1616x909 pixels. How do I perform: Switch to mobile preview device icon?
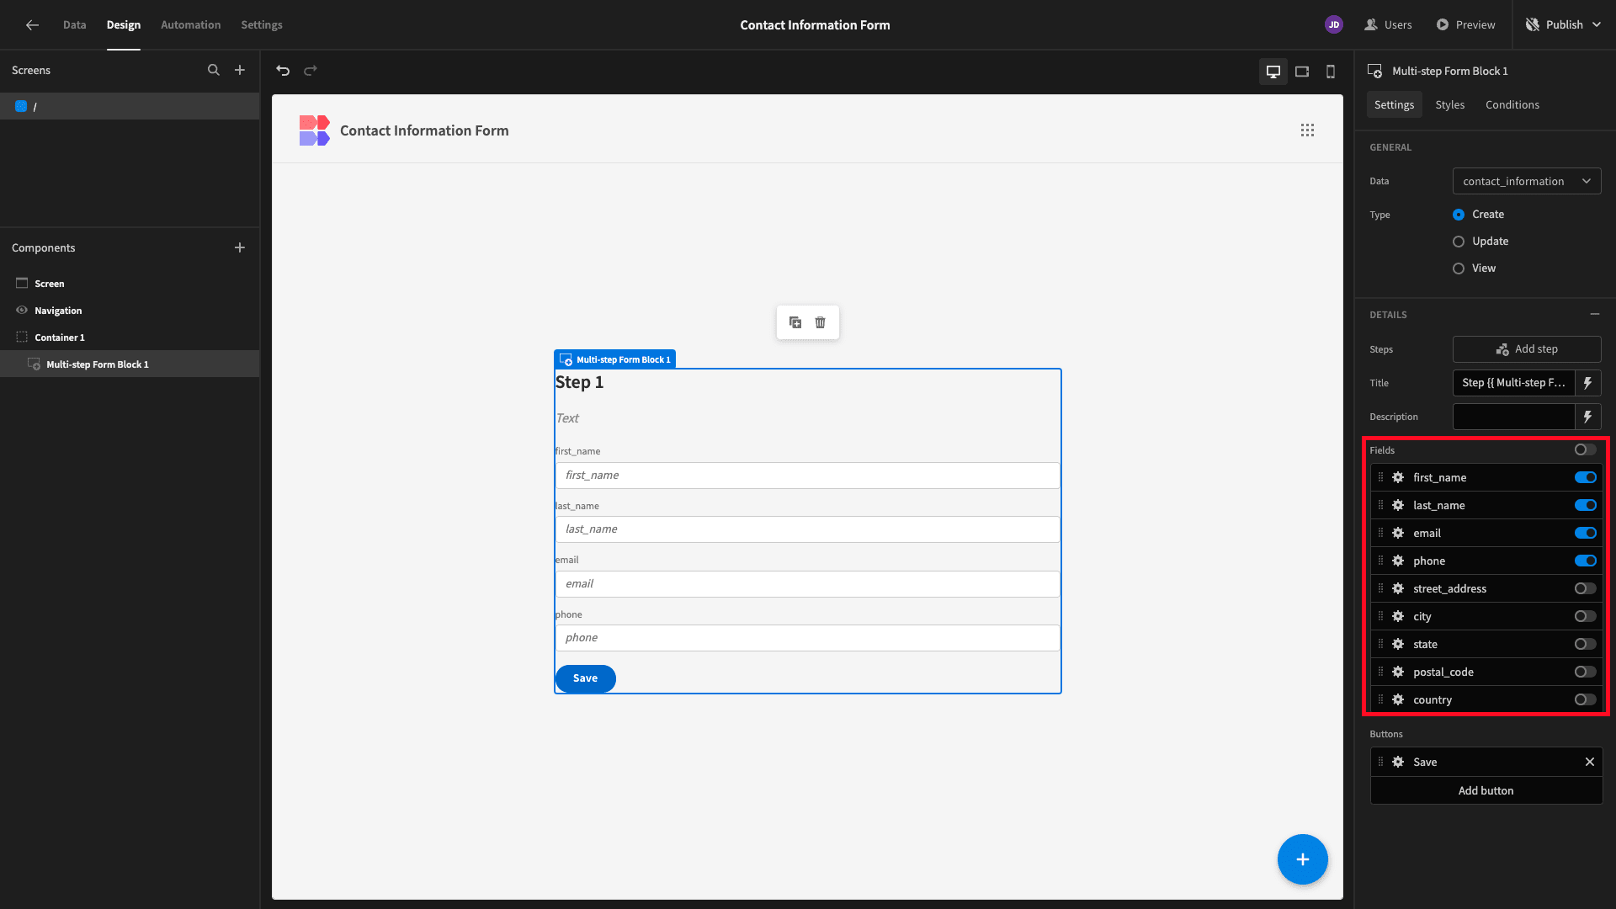1331,72
